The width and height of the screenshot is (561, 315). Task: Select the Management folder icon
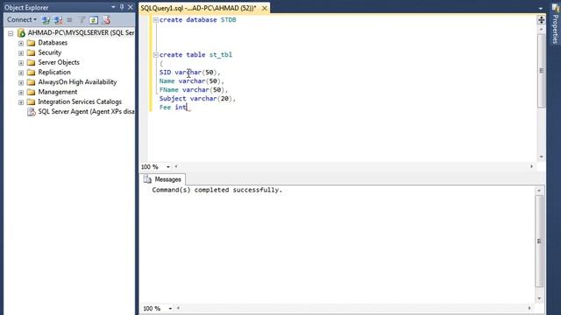32,92
